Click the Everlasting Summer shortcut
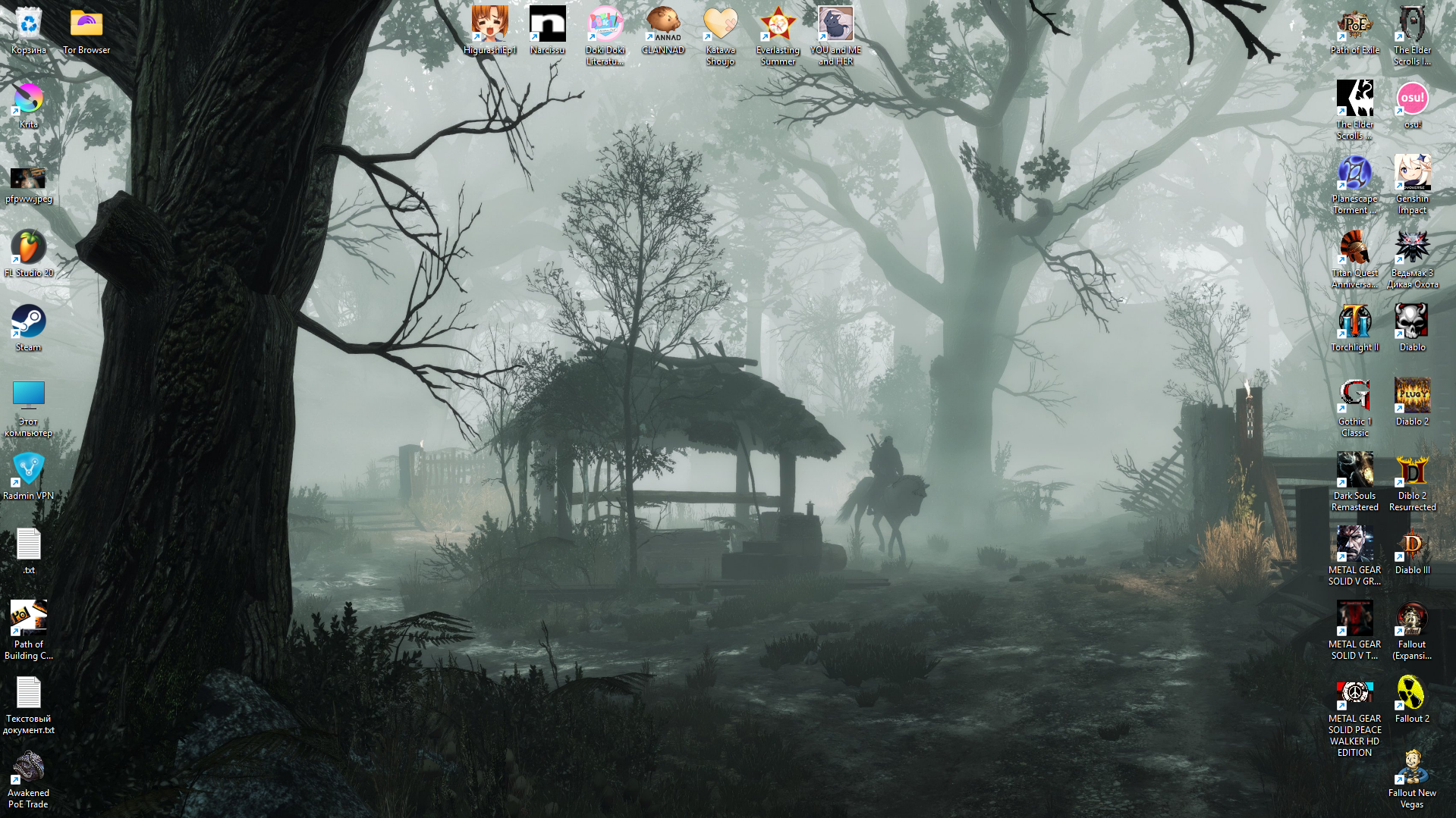The height and width of the screenshot is (818, 1456). pyautogui.click(x=778, y=36)
